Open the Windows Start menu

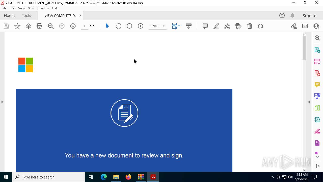6,177
